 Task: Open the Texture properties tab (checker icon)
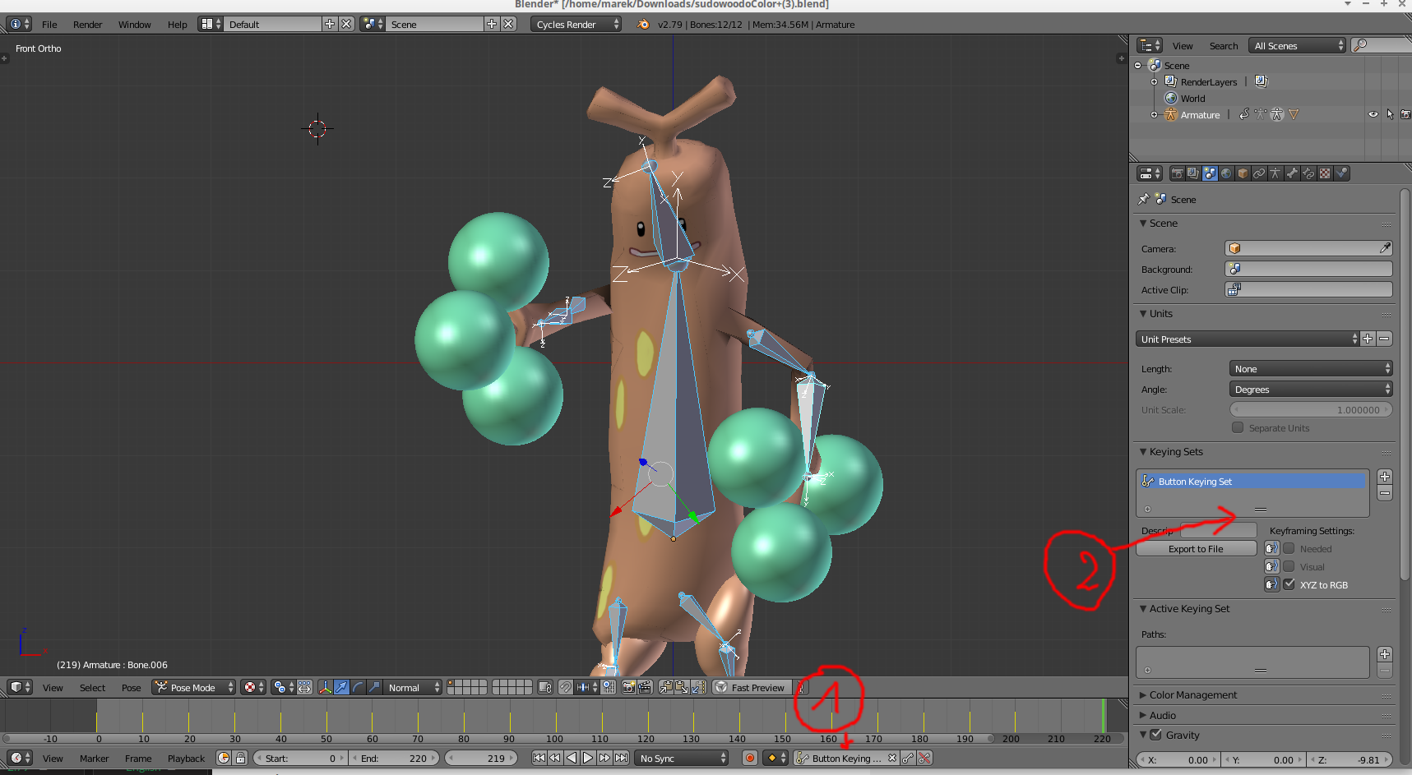[1325, 173]
